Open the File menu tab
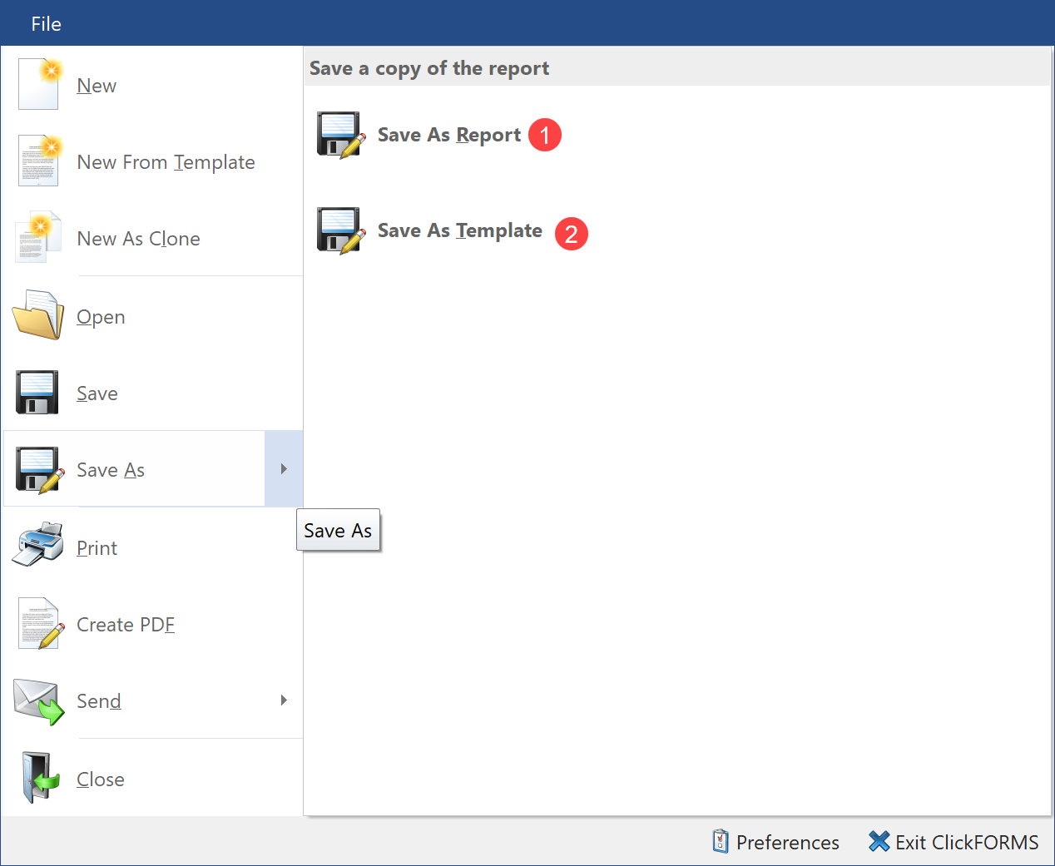The image size is (1055, 866). point(46,24)
